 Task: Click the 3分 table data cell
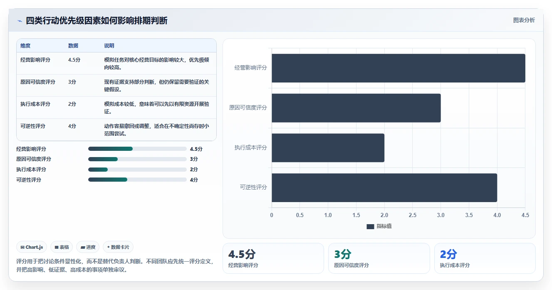pos(72,82)
